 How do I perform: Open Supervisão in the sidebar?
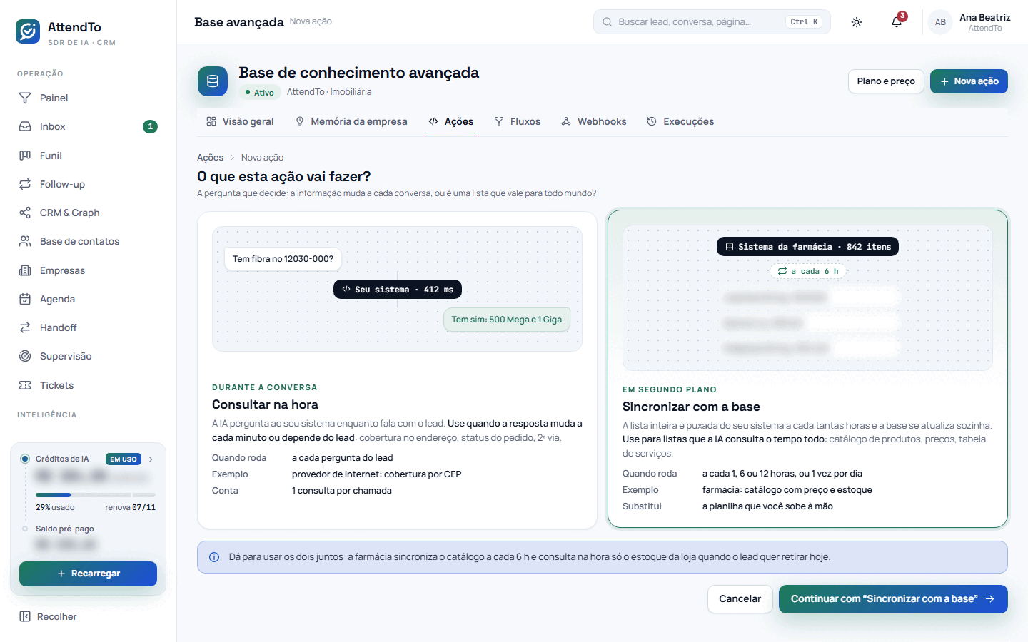[88, 356]
